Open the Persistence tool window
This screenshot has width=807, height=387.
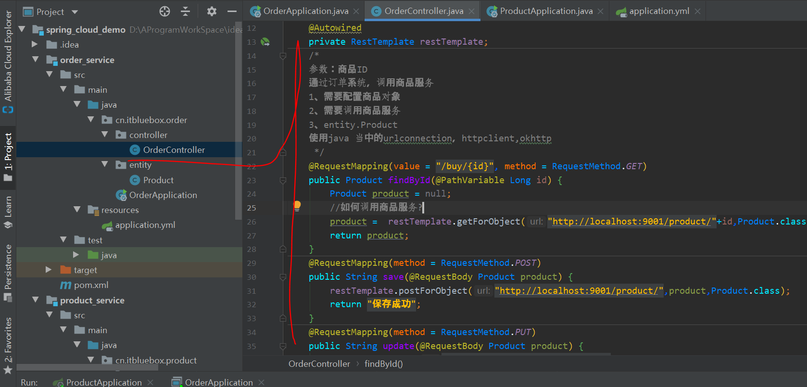(x=8, y=273)
